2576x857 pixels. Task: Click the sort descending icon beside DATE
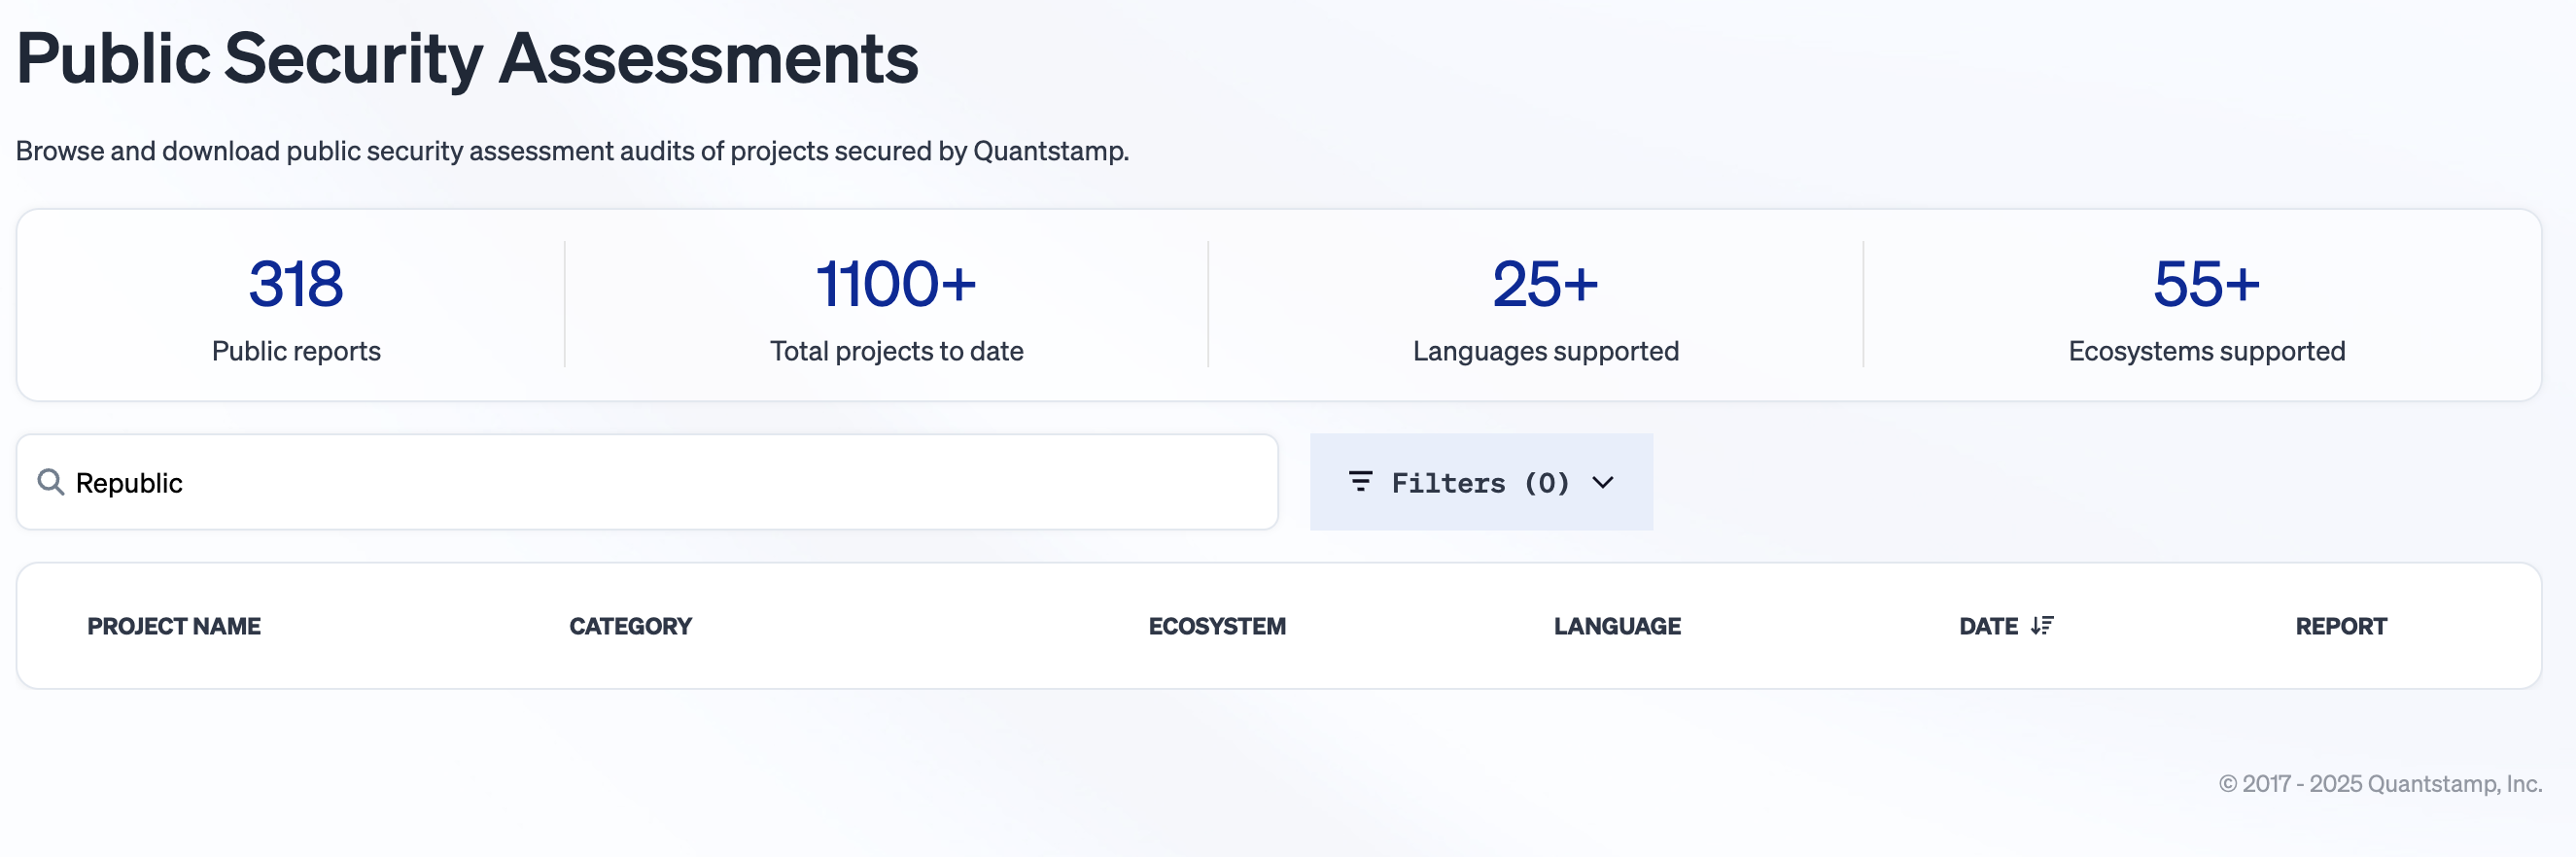pos(2042,626)
